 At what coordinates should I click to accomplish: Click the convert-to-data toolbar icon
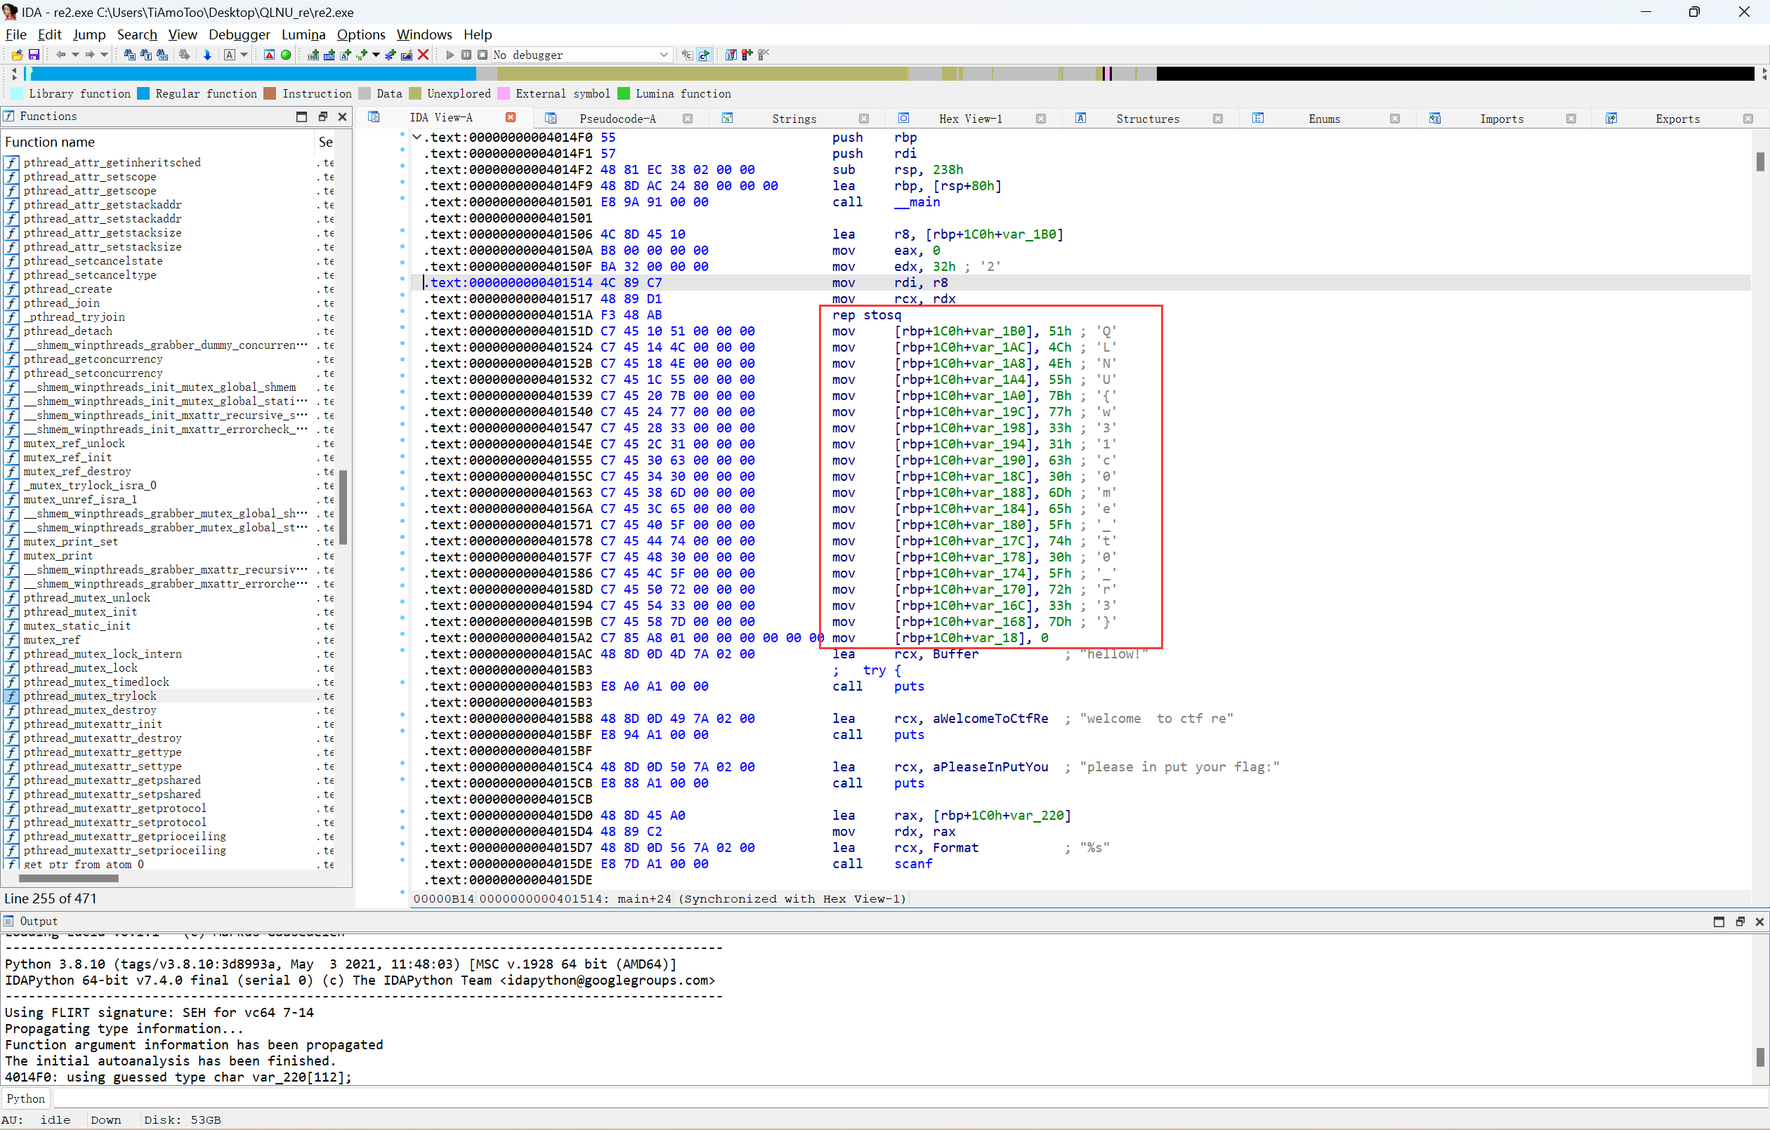(329, 55)
